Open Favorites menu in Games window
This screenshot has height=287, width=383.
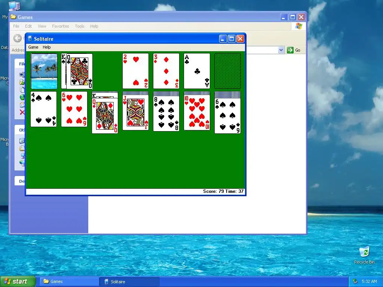point(60,26)
